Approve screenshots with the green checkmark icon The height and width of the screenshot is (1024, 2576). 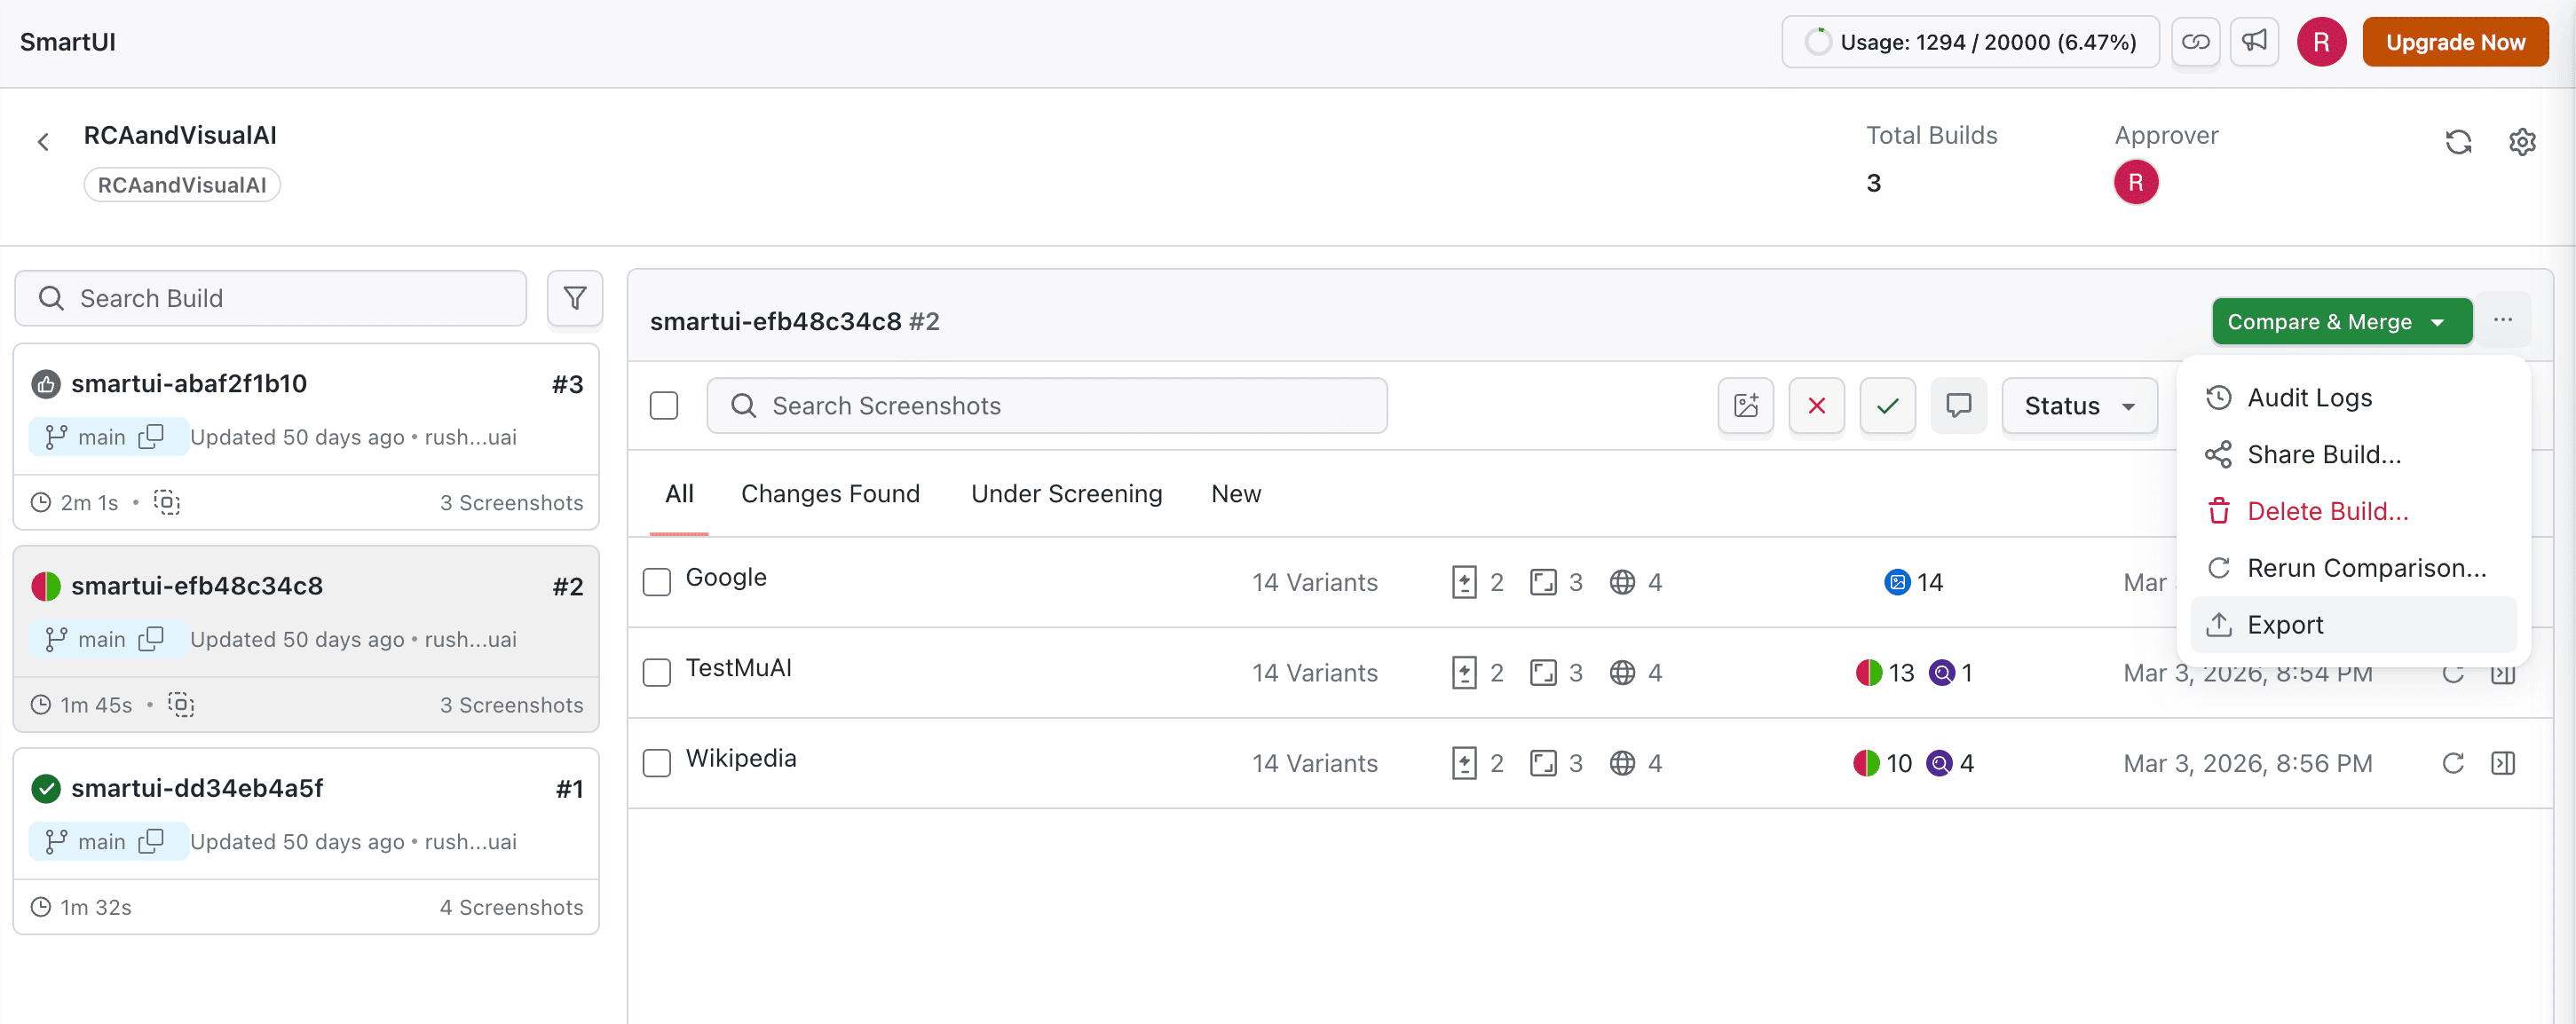pyautogui.click(x=1888, y=406)
